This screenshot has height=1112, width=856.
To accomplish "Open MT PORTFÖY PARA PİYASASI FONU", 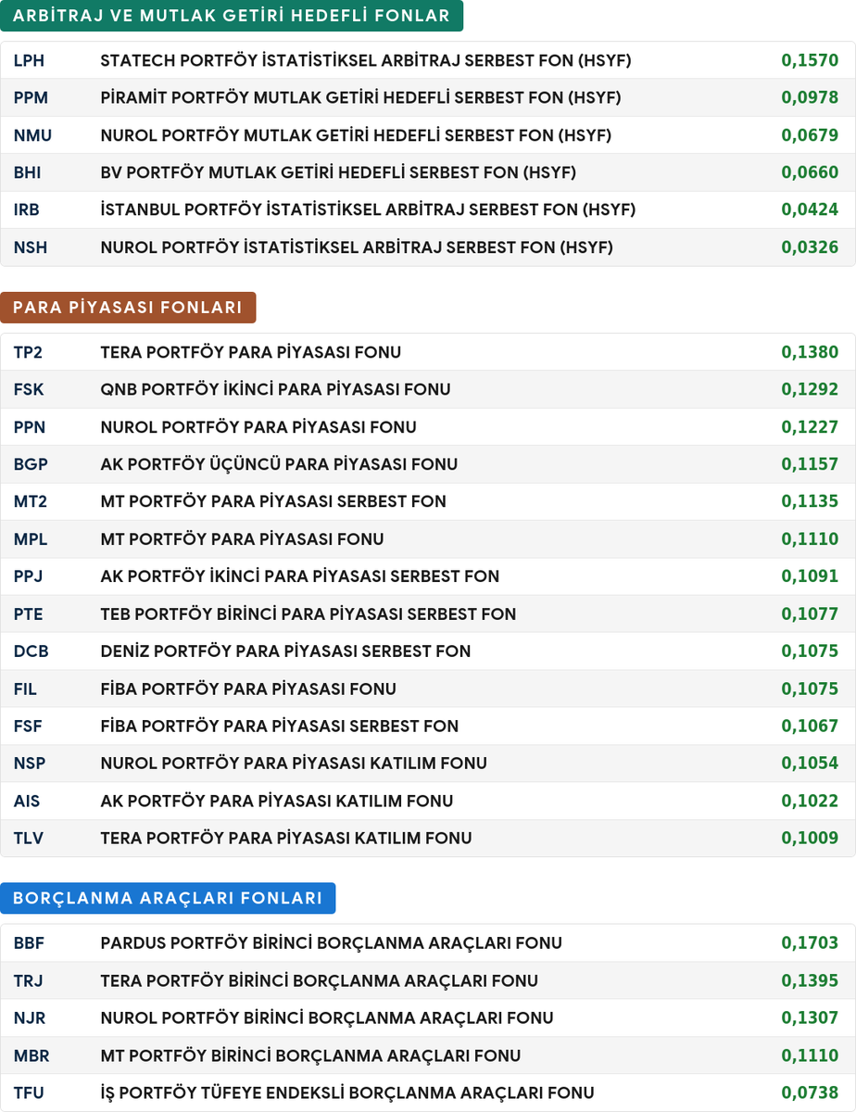I will click(242, 539).
